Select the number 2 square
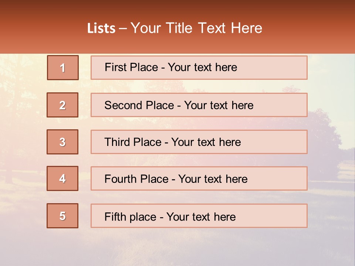The image size is (355, 266). (62, 105)
